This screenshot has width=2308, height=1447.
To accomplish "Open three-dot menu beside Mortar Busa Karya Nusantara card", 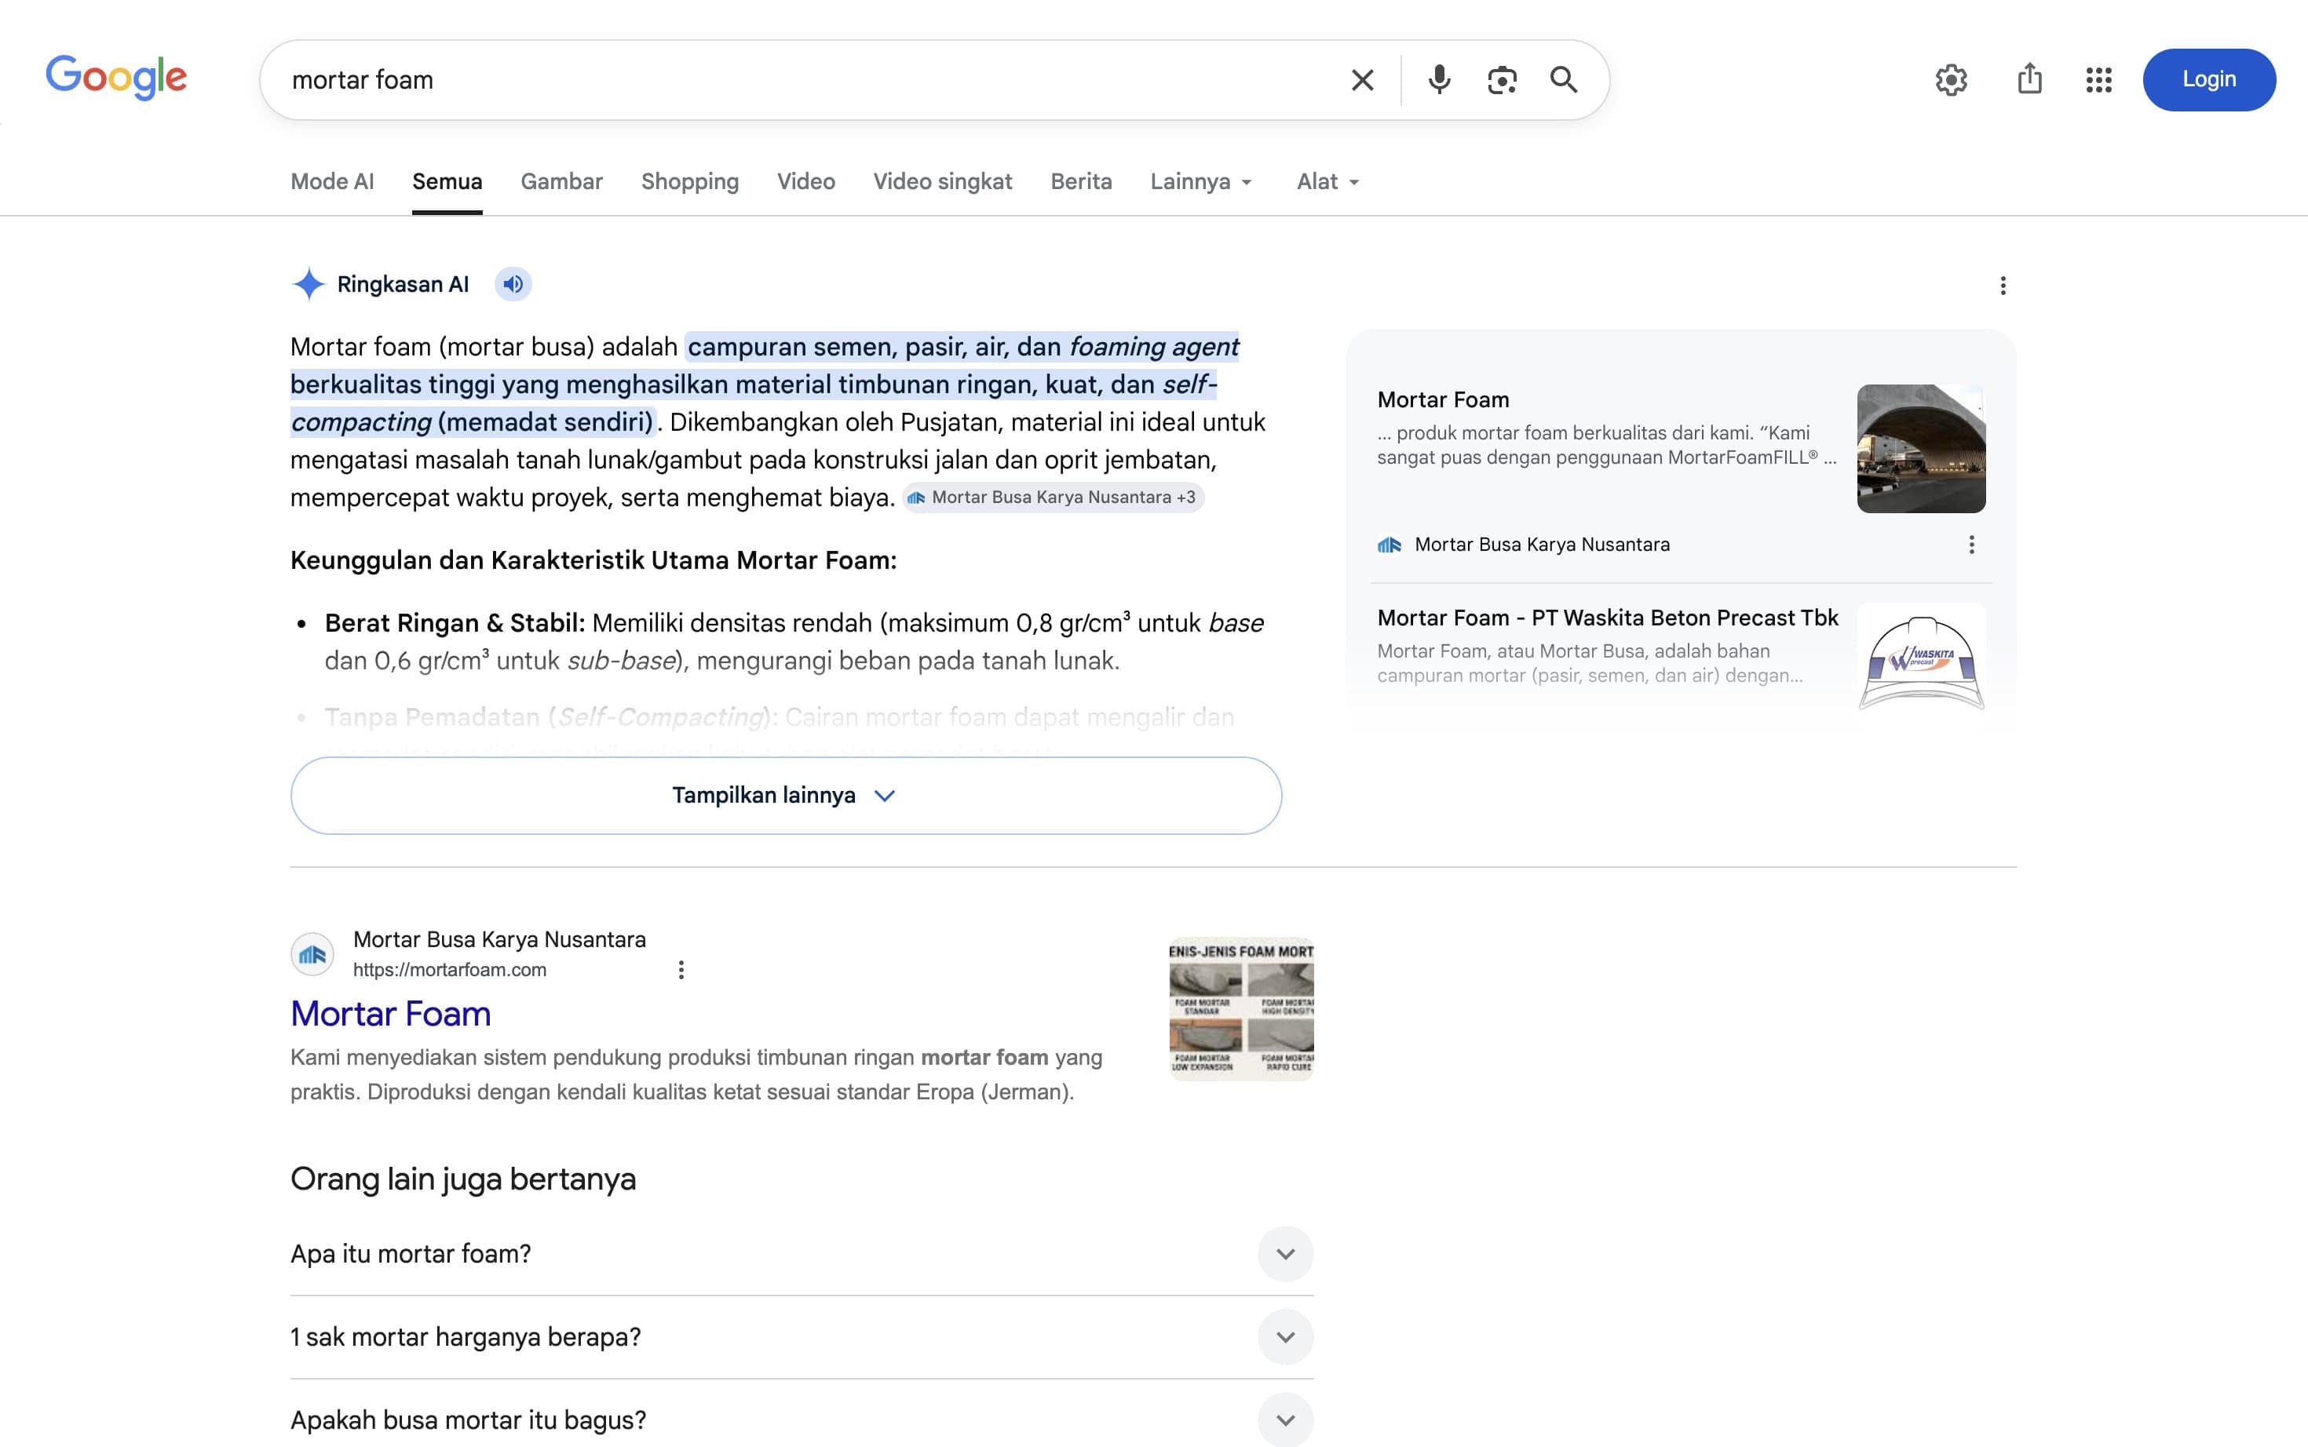I will 1971,545.
